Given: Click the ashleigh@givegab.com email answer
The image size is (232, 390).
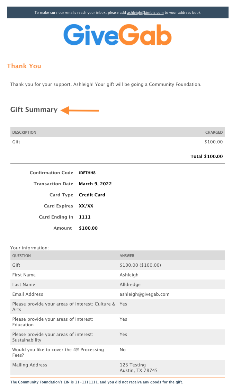Looking at the screenshot, I should coord(144,294).
